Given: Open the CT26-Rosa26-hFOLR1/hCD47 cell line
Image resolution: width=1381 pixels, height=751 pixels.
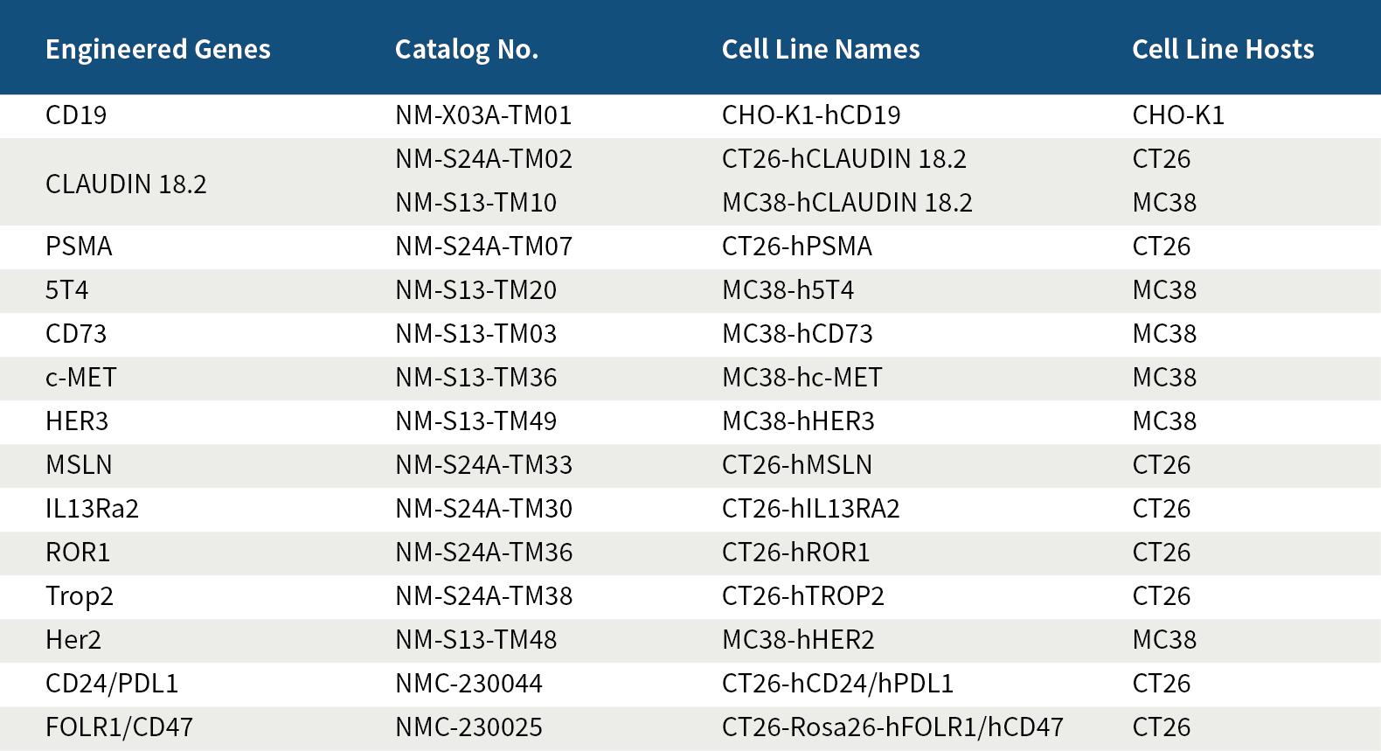Looking at the screenshot, I should (x=892, y=727).
